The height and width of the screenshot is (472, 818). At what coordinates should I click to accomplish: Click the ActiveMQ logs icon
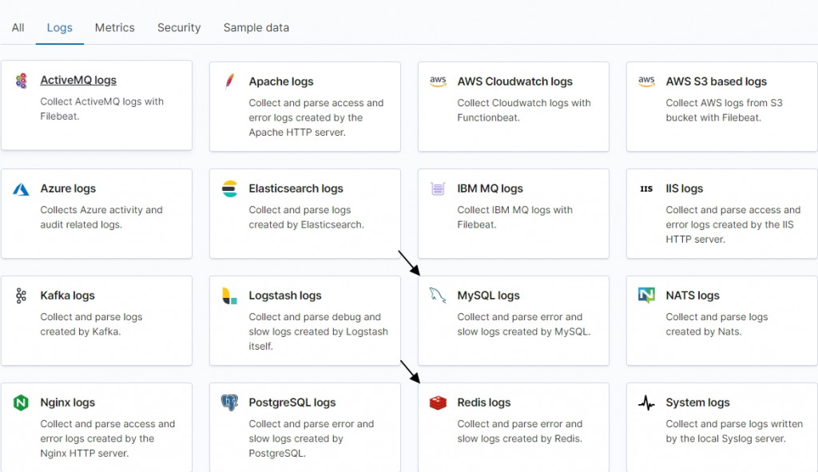[x=21, y=81]
